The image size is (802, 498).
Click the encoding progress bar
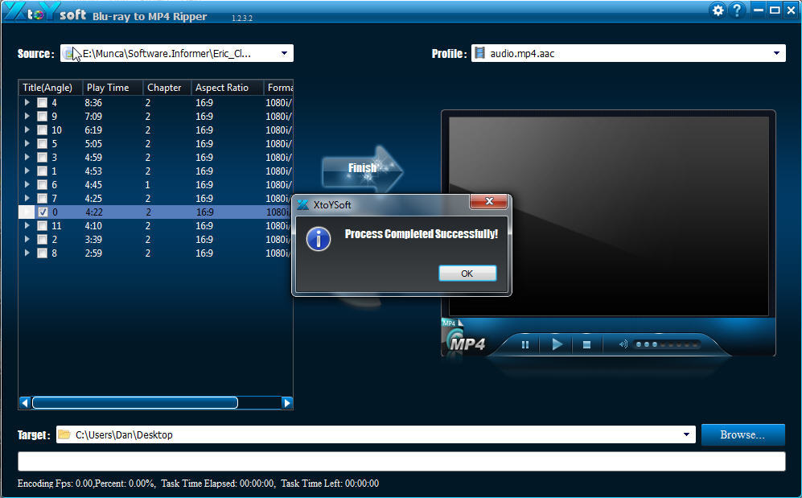coord(401,461)
